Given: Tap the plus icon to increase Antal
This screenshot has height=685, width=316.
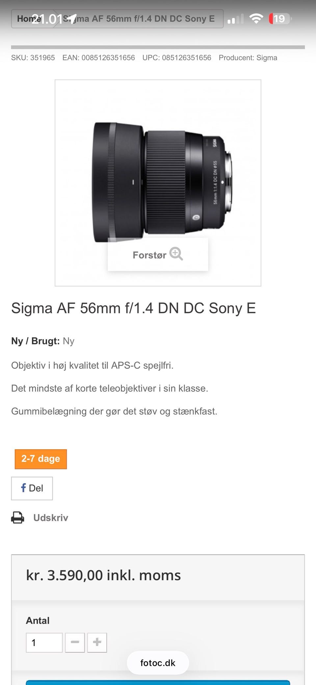Looking at the screenshot, I should coord(97,642).
